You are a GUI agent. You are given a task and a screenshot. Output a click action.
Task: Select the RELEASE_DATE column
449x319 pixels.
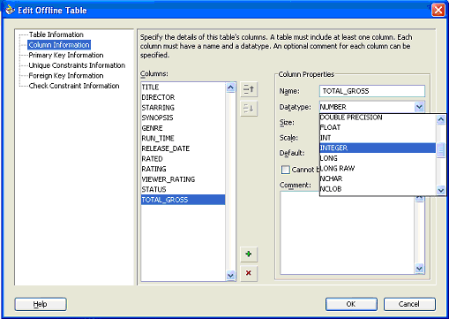(x=183, y=148)
